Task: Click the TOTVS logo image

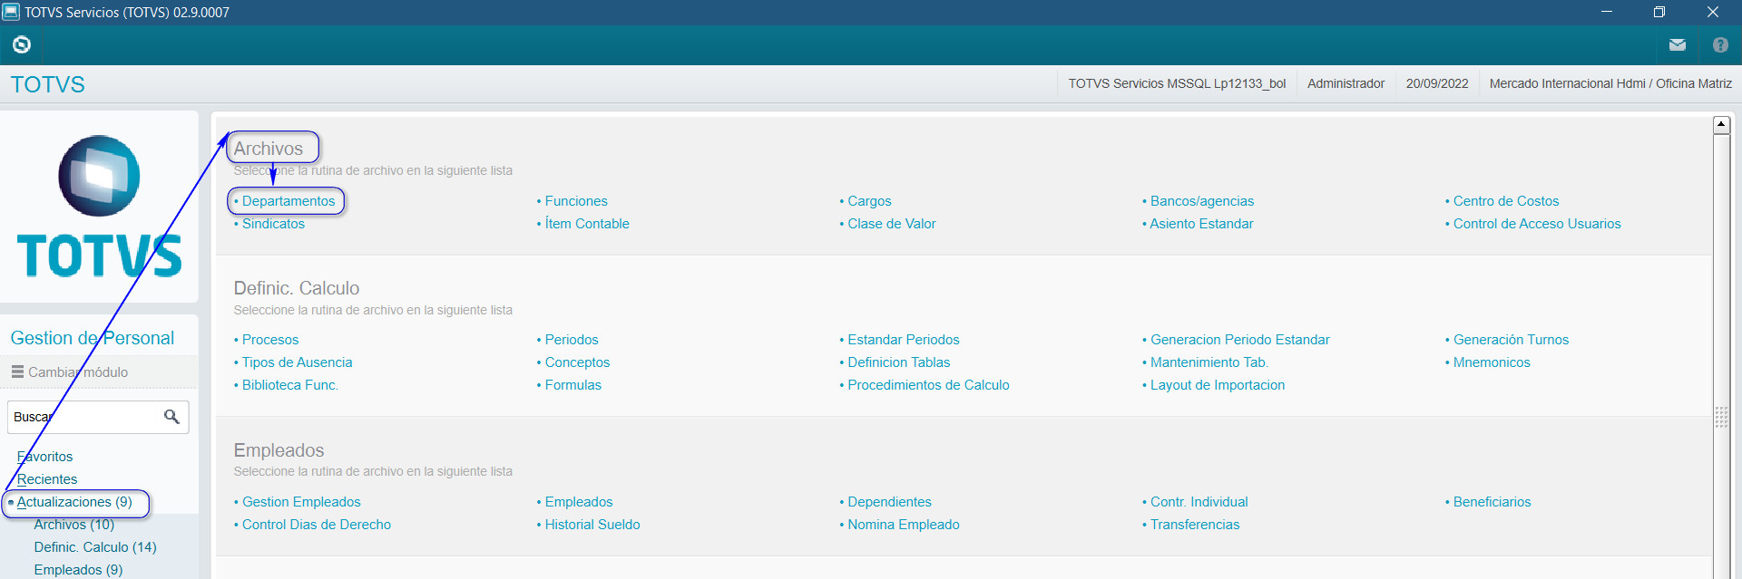Action: pos(99,206)
